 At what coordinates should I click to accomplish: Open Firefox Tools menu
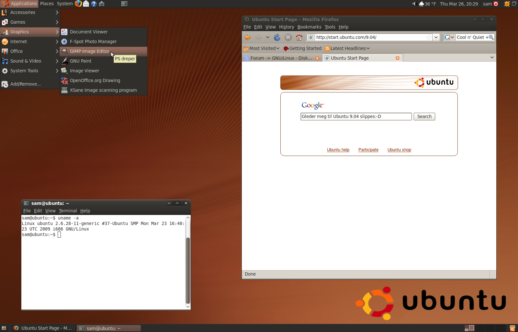tap(330, 27)
